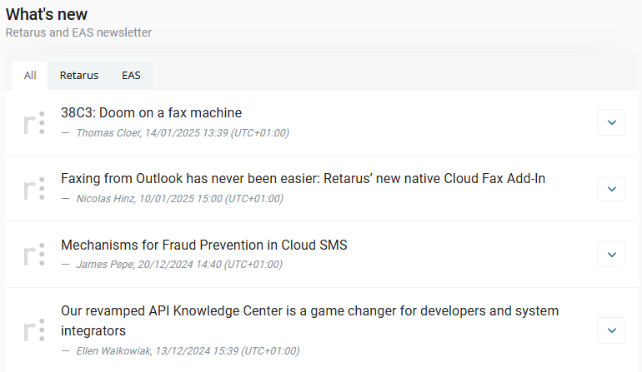Switch to the EAS tab

tap(131, 75)
